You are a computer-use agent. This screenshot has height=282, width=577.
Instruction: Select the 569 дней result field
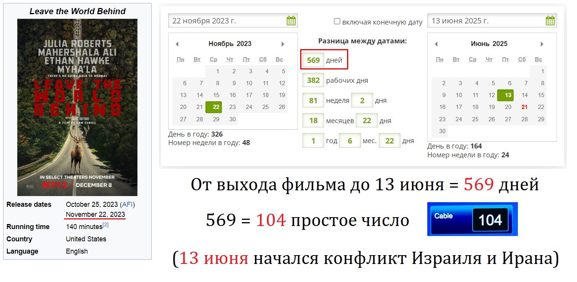(x=313, y=60)
